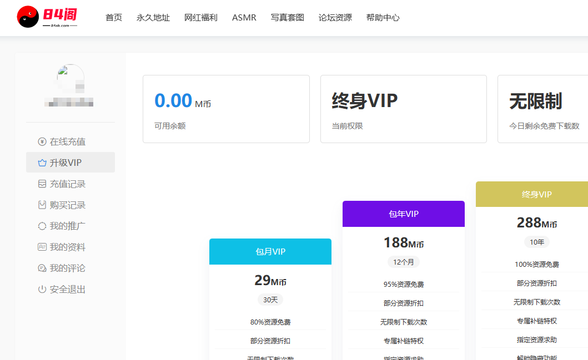Click the 当前权限 label

[347, 126]
